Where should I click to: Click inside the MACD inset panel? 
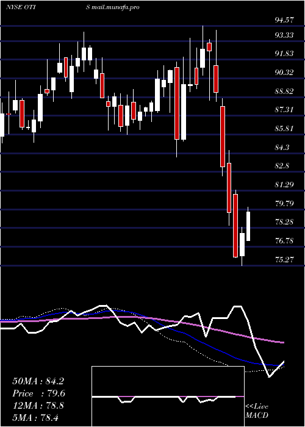168,396
